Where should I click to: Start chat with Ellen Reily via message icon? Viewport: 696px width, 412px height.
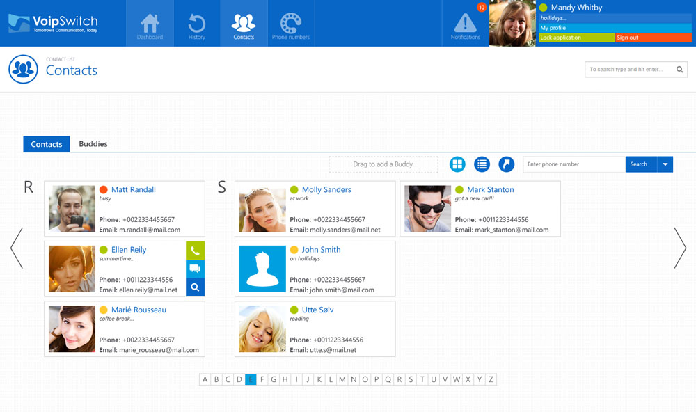point(195,269)
